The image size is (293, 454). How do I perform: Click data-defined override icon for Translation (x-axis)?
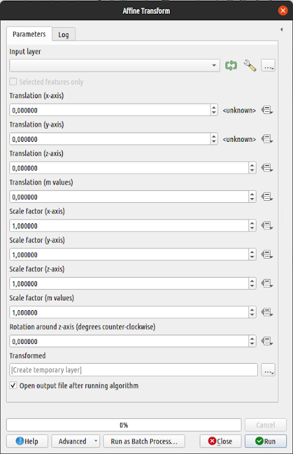267,110
